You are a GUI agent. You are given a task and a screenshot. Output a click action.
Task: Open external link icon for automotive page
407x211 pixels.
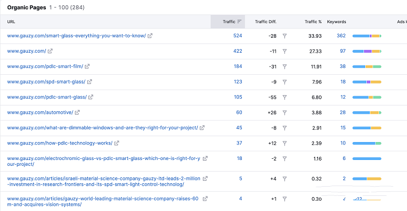click(77, 112)
